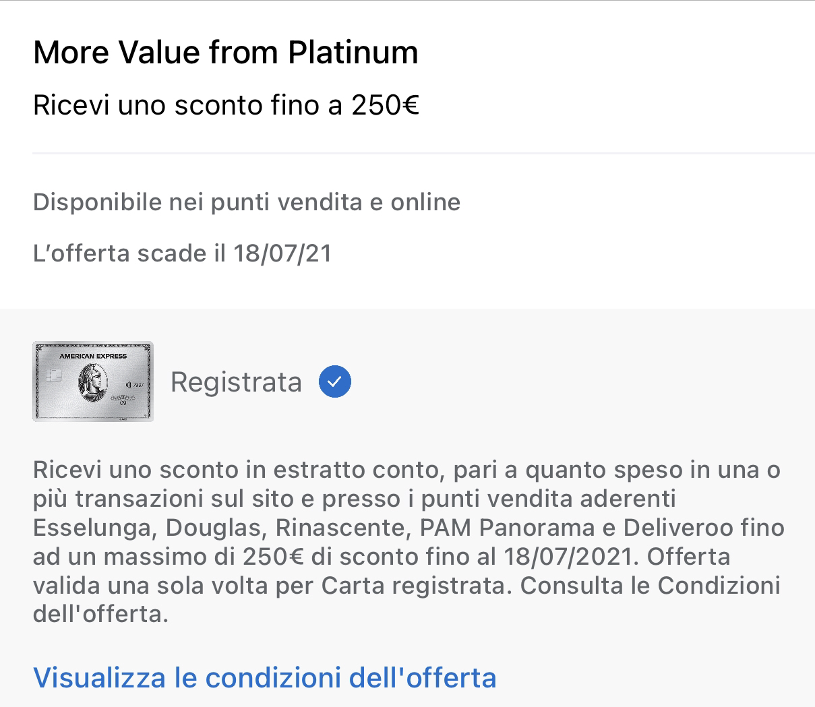Image resolution: width=815 pixels, height=707 pixels.
Task: Tap the word Deliveroo in the description
Action: [677, 527]
